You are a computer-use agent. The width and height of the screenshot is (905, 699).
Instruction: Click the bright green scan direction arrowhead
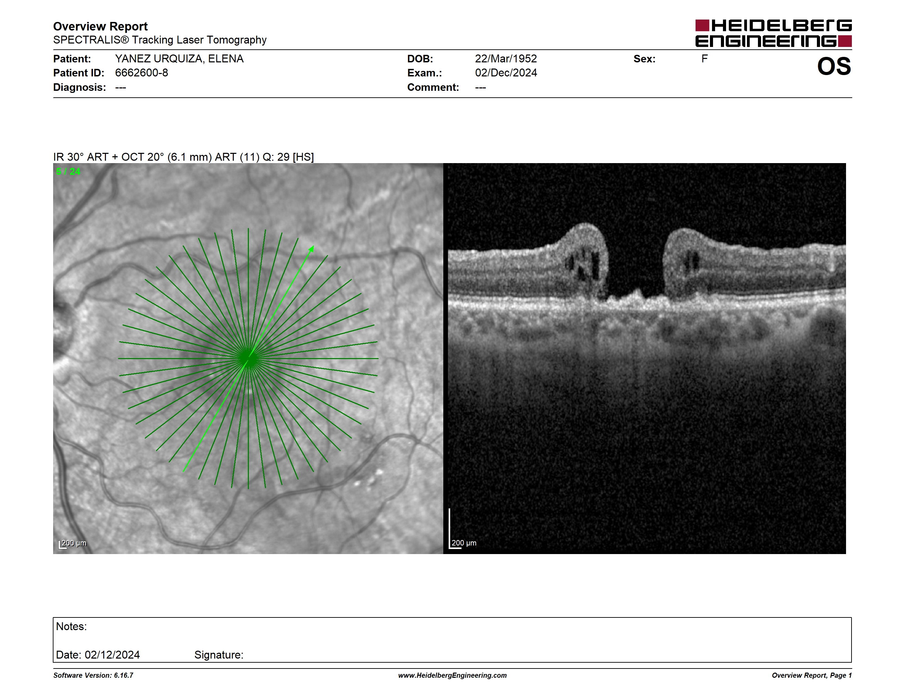[311, 248]
